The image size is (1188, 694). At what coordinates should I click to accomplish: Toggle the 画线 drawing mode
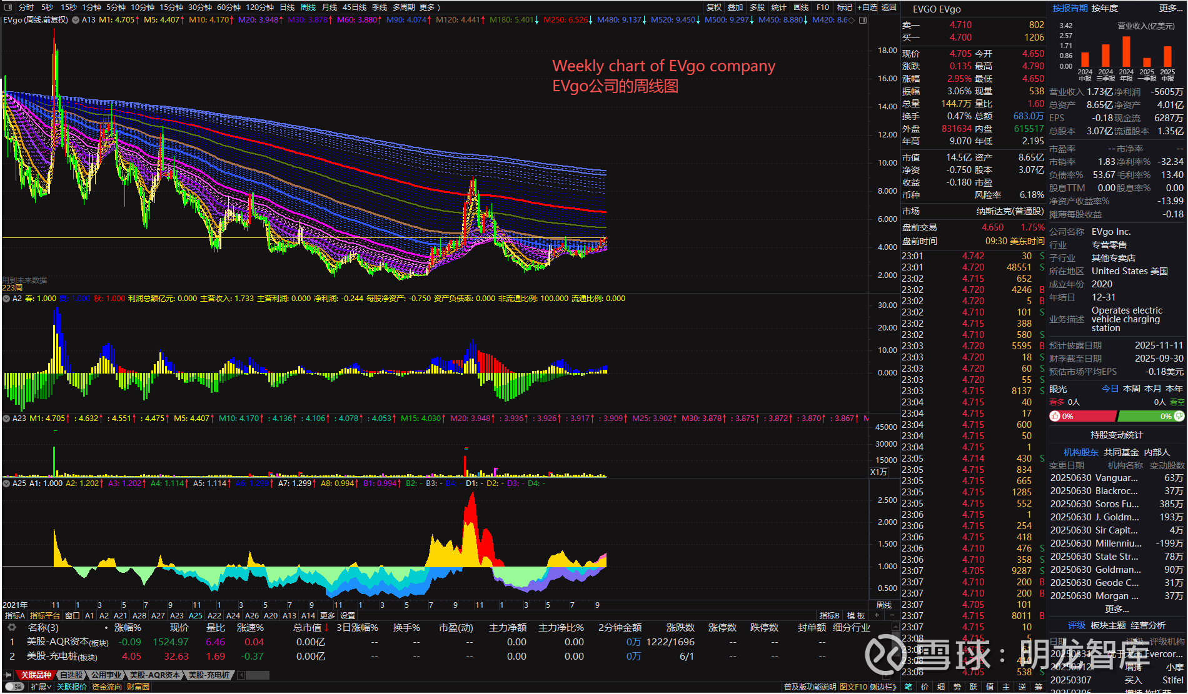pos(801,7)
